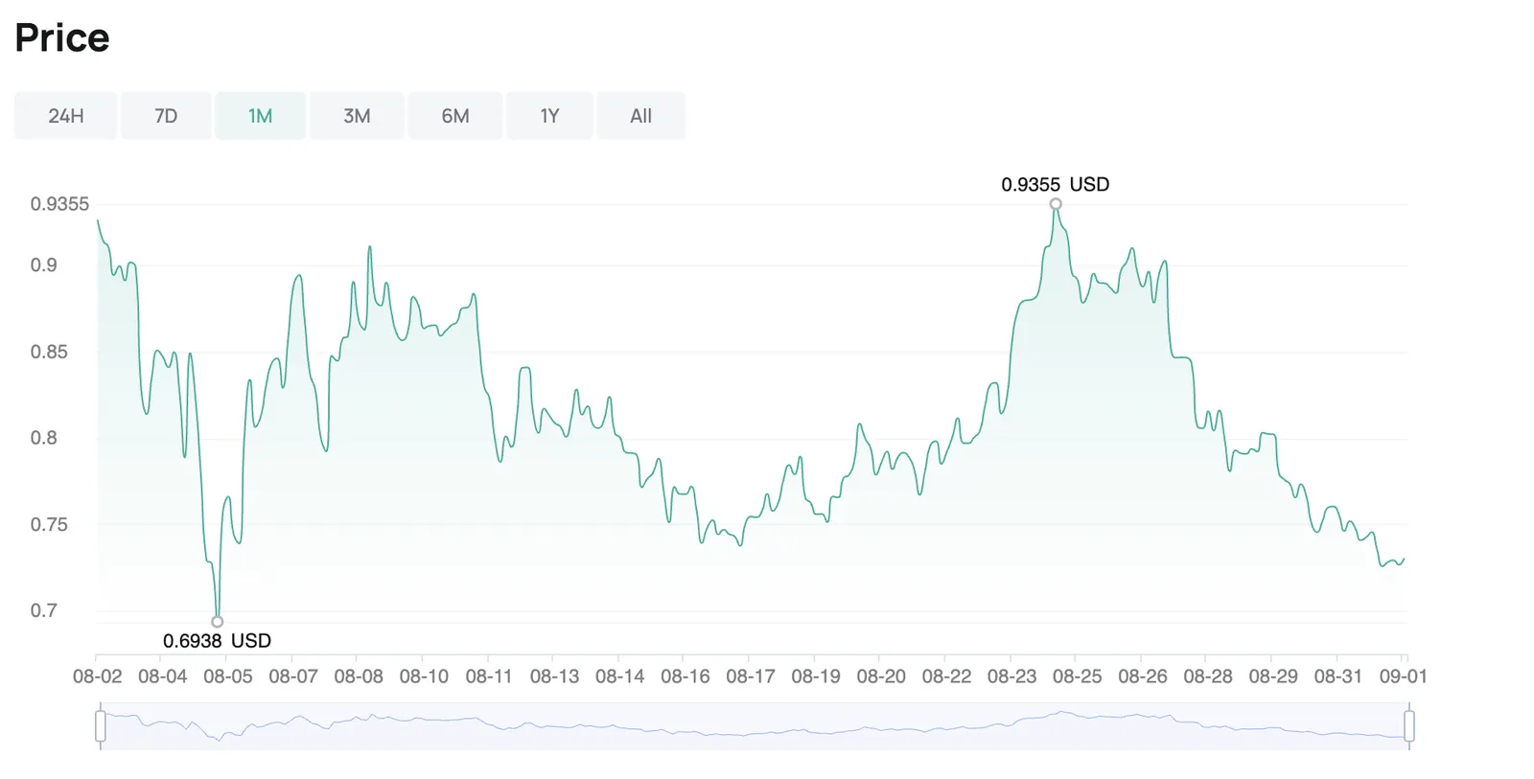
Task: Click the 0.6938 USD low marker
Action: tap(218, 622)
